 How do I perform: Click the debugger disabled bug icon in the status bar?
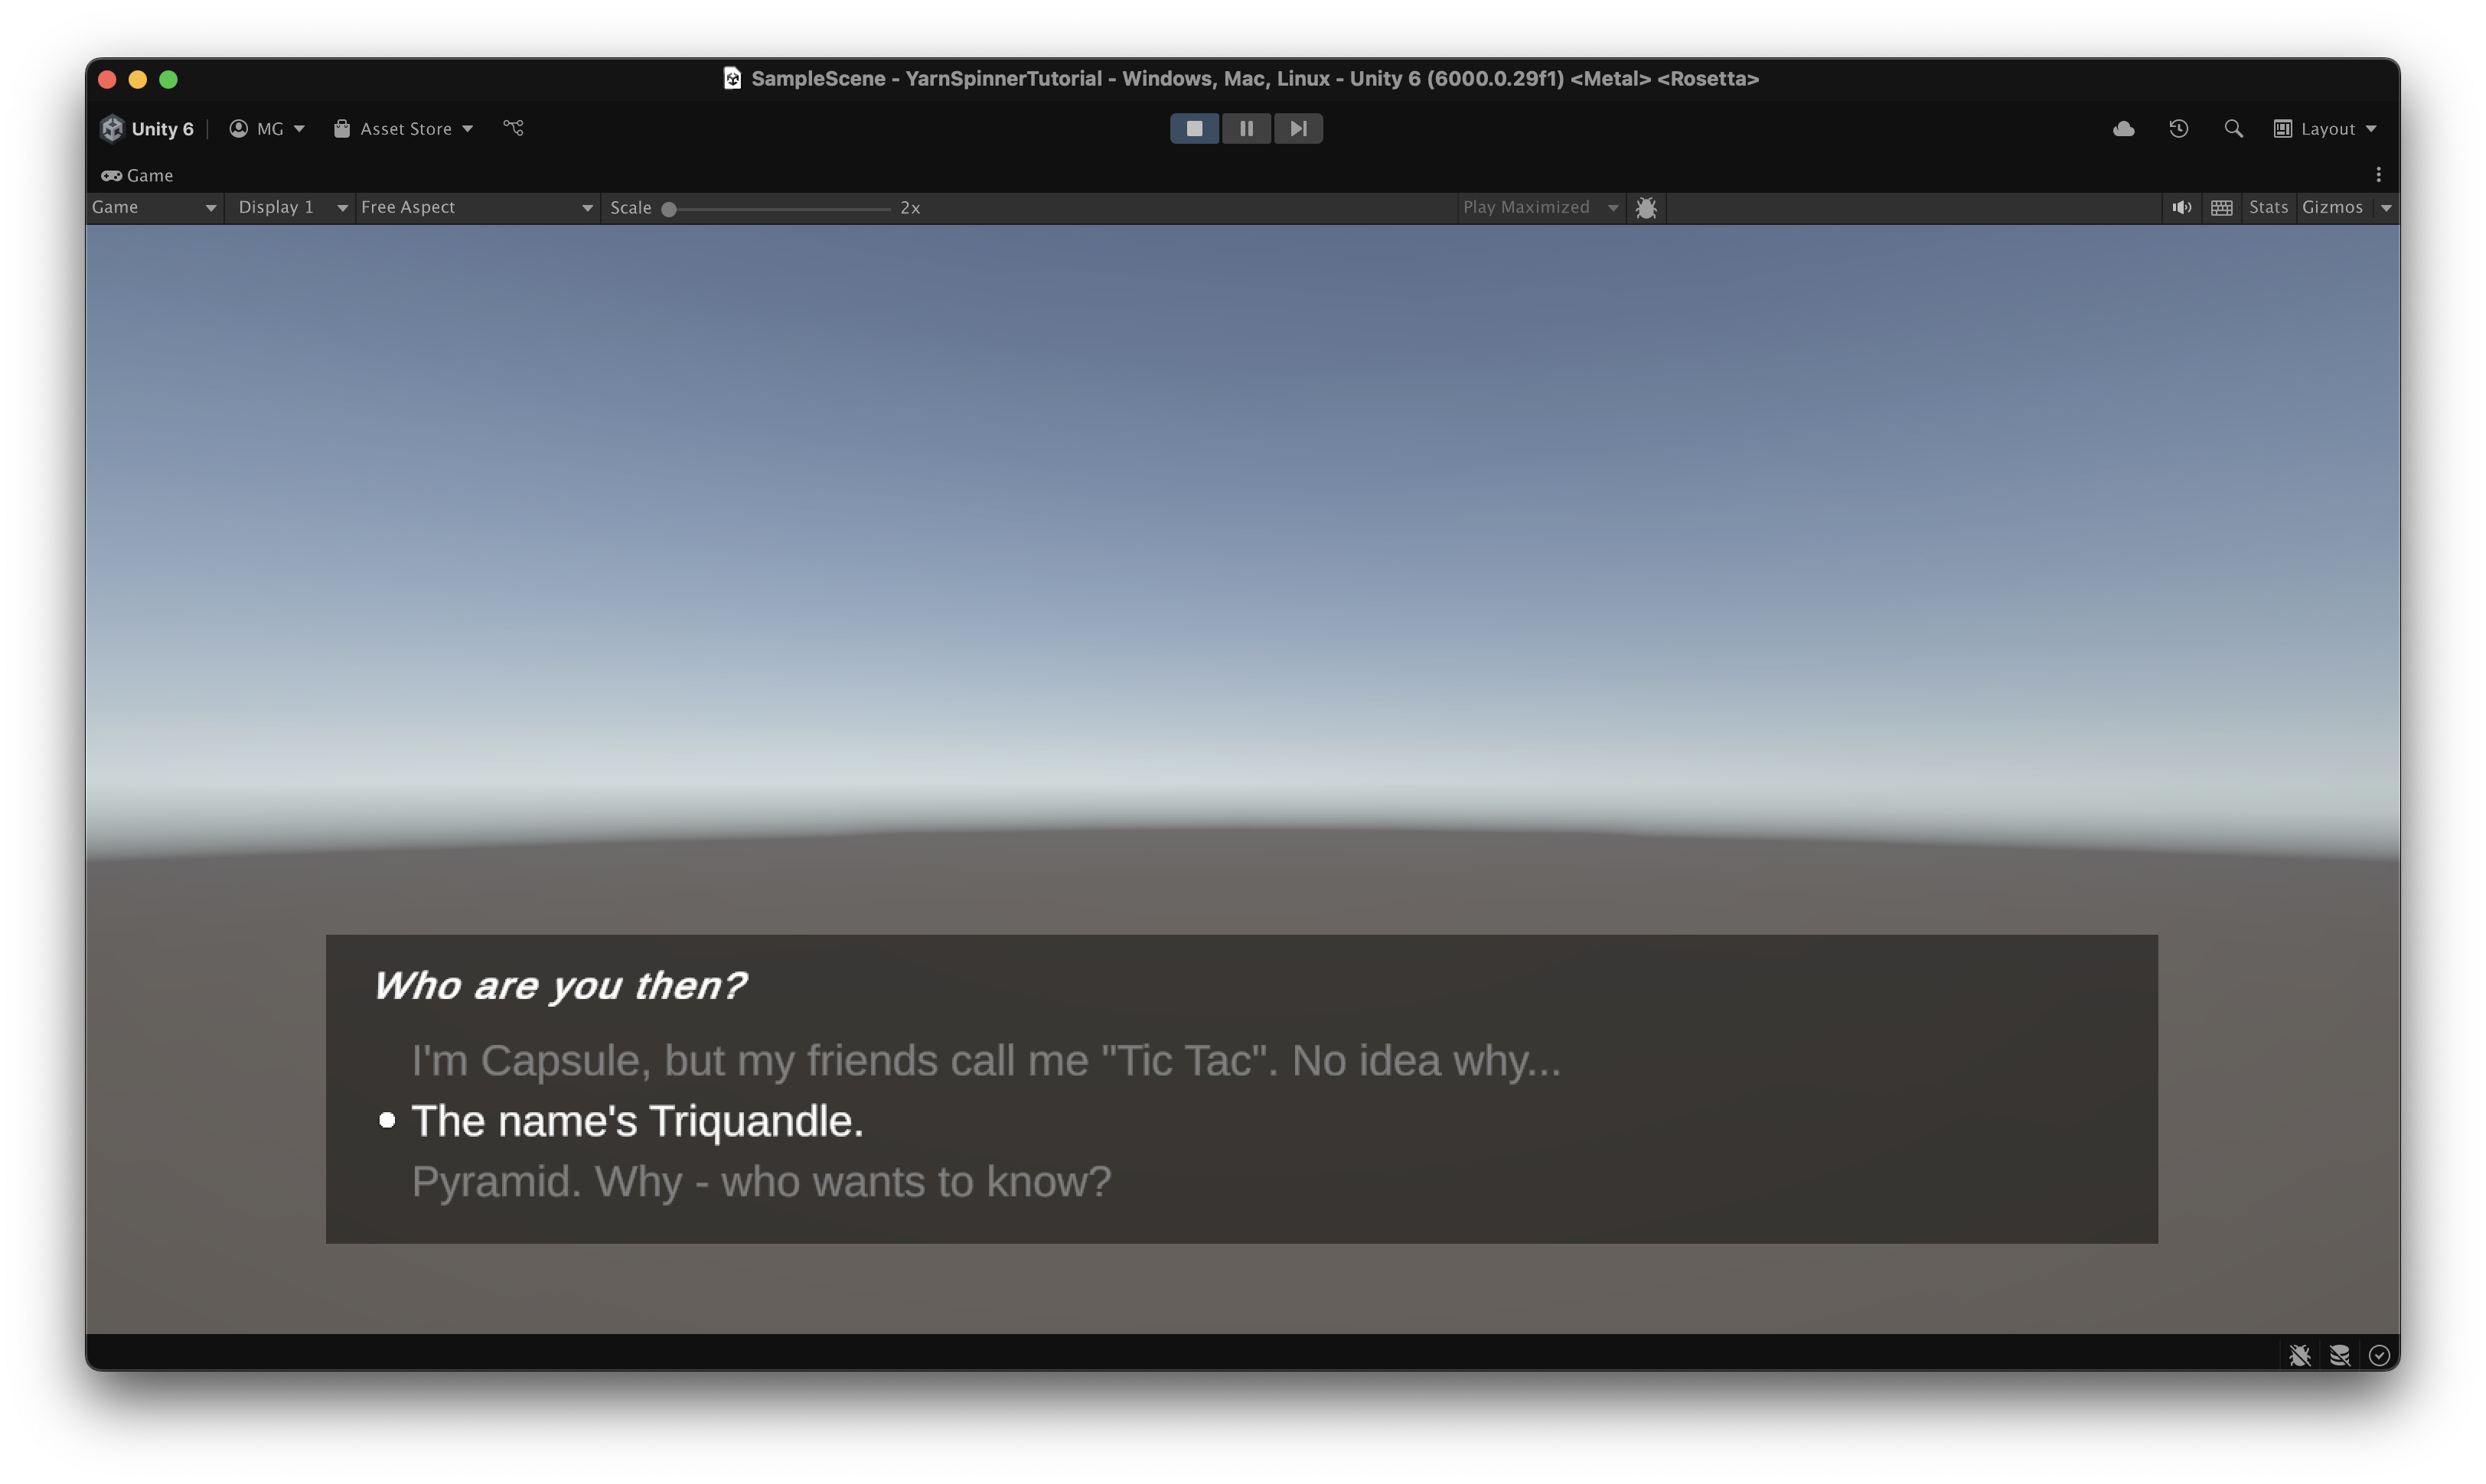2300,1355
